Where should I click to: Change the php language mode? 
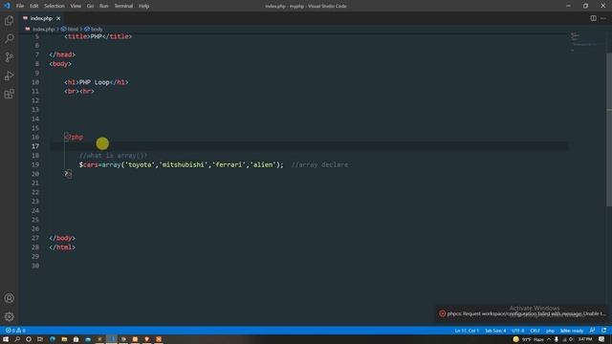[550, 331]
